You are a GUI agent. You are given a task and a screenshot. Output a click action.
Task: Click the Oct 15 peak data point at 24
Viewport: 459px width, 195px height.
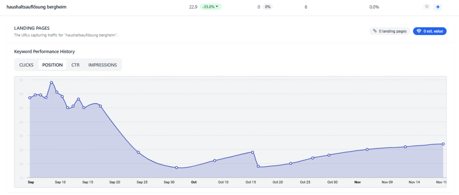tap(252, 152)
